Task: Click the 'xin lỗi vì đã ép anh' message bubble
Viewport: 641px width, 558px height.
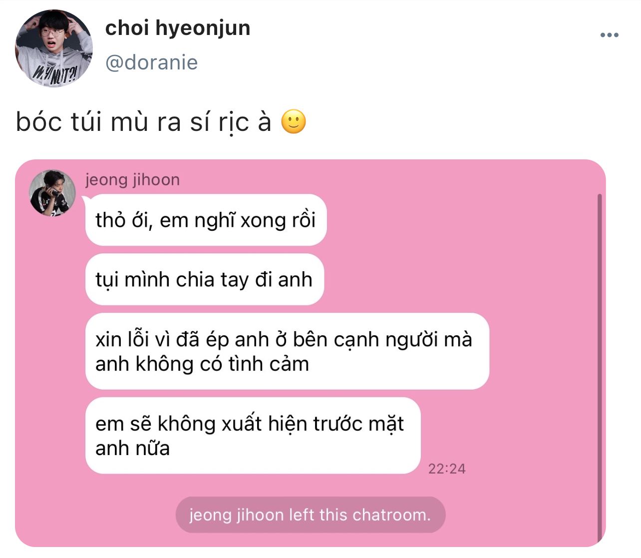Action: point(287,351)
